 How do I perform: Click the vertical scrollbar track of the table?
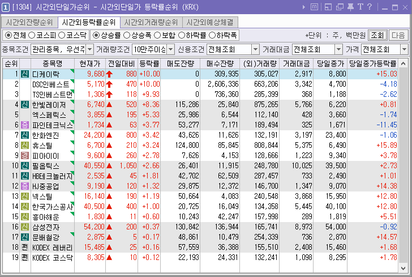click(x=404, y=166)
